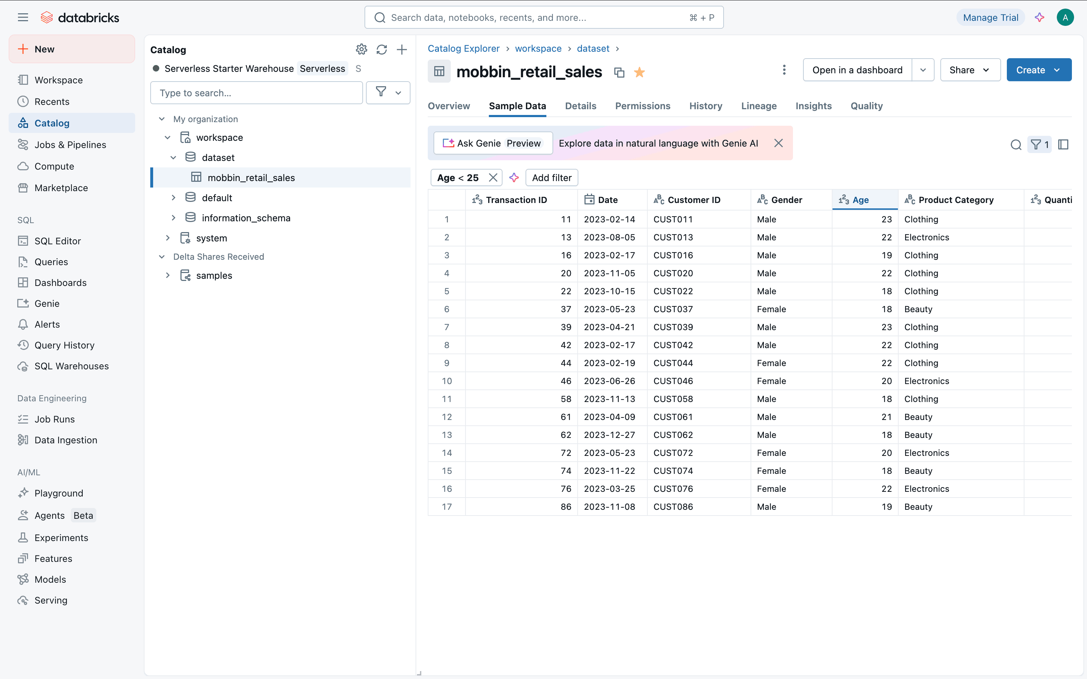1087x679 pixels.
Task: Click the catalog settings gear icon
Action: pos(361,50)
